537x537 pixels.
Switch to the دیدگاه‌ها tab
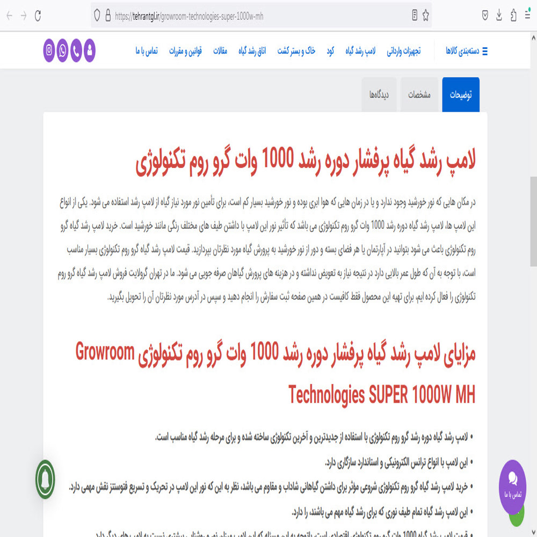379,95
